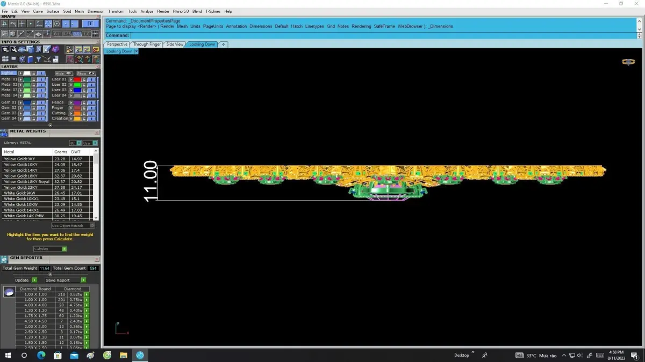The height and width of the screenshot is (362, 645).
Task: Open the wrench options icon
Action: point(13,49)
